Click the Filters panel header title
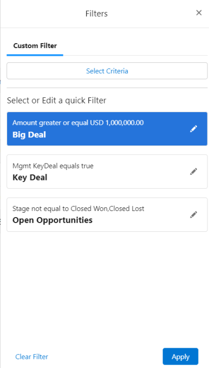Image resolution: width=209 pixels, height=368 pixels. [97, 14]
